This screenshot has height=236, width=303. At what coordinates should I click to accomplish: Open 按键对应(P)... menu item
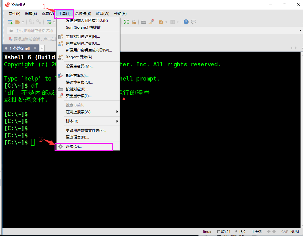point(88,89)
